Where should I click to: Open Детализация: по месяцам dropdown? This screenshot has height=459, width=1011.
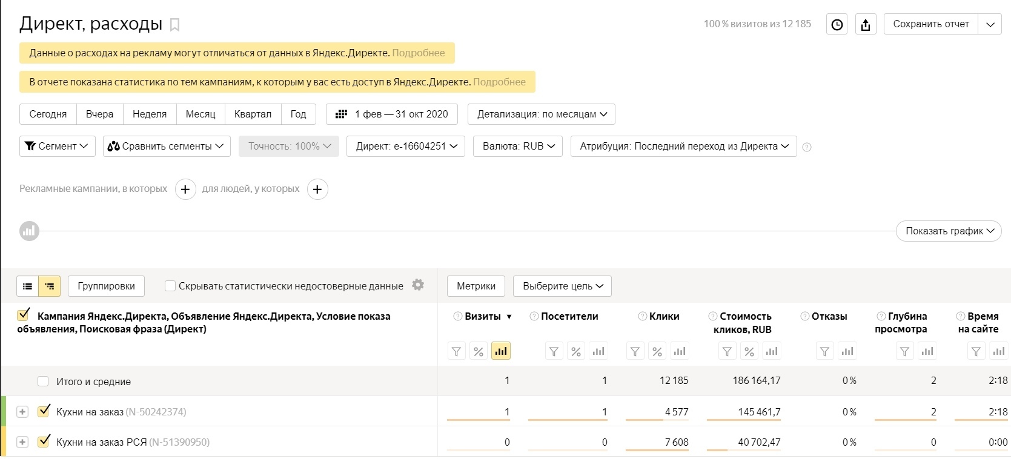pyautogui.click(x=541, y=114)
